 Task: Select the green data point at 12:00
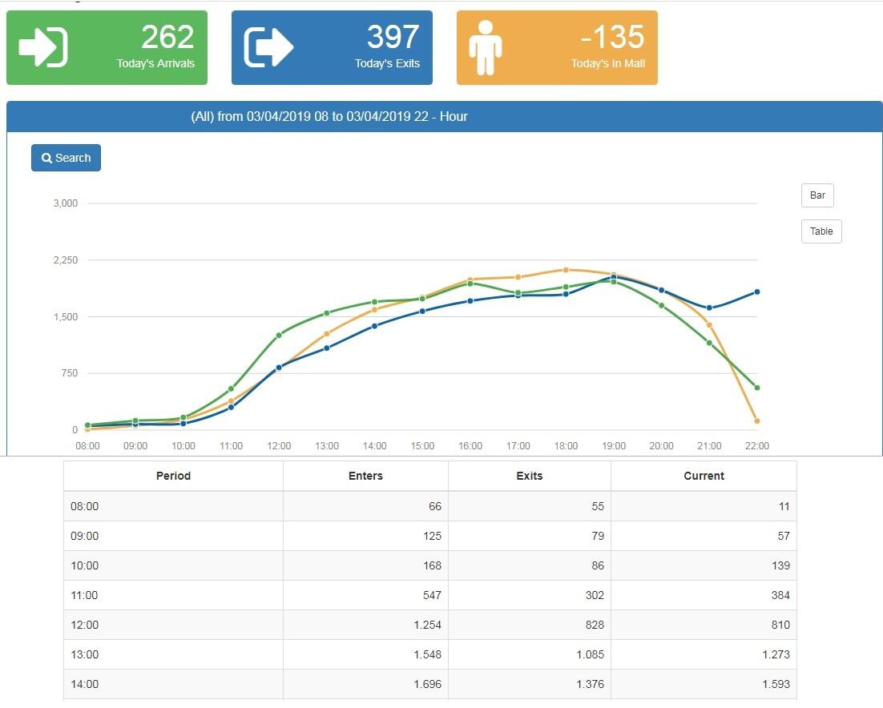pos(279,336)
